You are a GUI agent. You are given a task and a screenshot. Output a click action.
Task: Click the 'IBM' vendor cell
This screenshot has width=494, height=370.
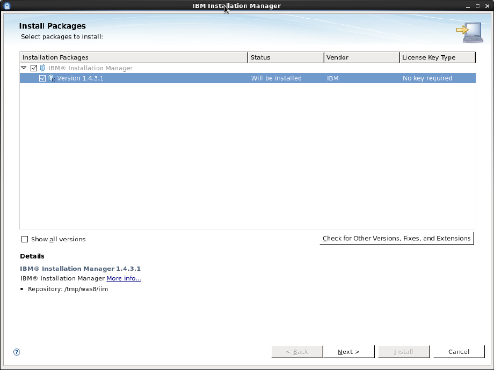pos(333,78)
